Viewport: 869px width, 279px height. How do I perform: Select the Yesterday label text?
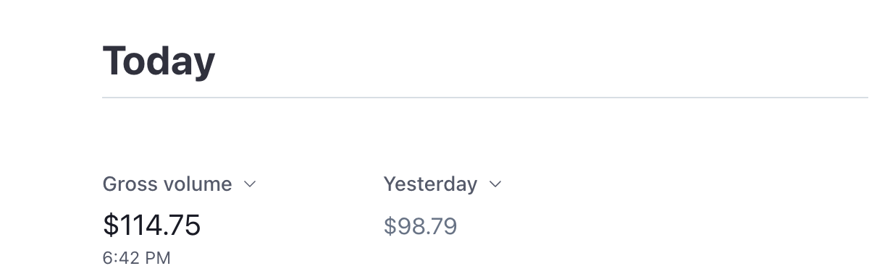tap(430, 184)
